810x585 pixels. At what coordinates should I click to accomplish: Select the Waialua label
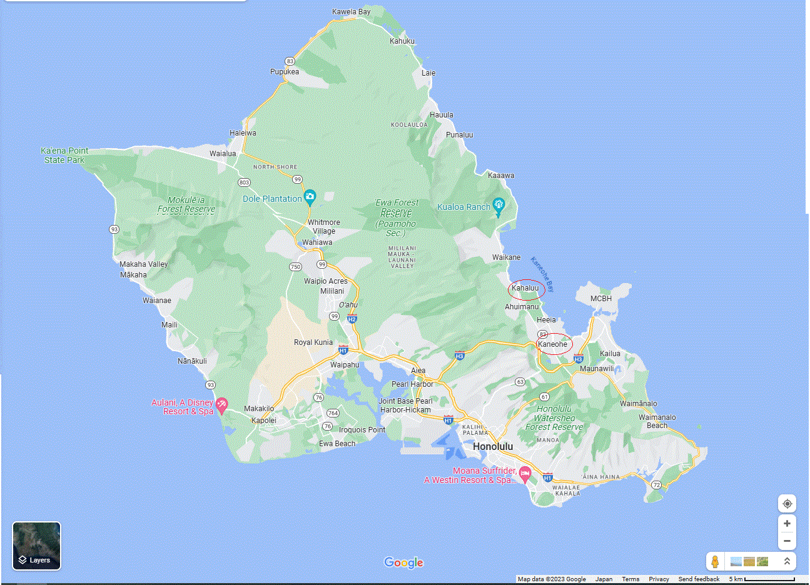[x=223, y=154]
